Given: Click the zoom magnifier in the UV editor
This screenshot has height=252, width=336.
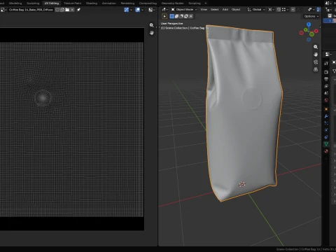Looking at the screenshot, I should 152,25.
